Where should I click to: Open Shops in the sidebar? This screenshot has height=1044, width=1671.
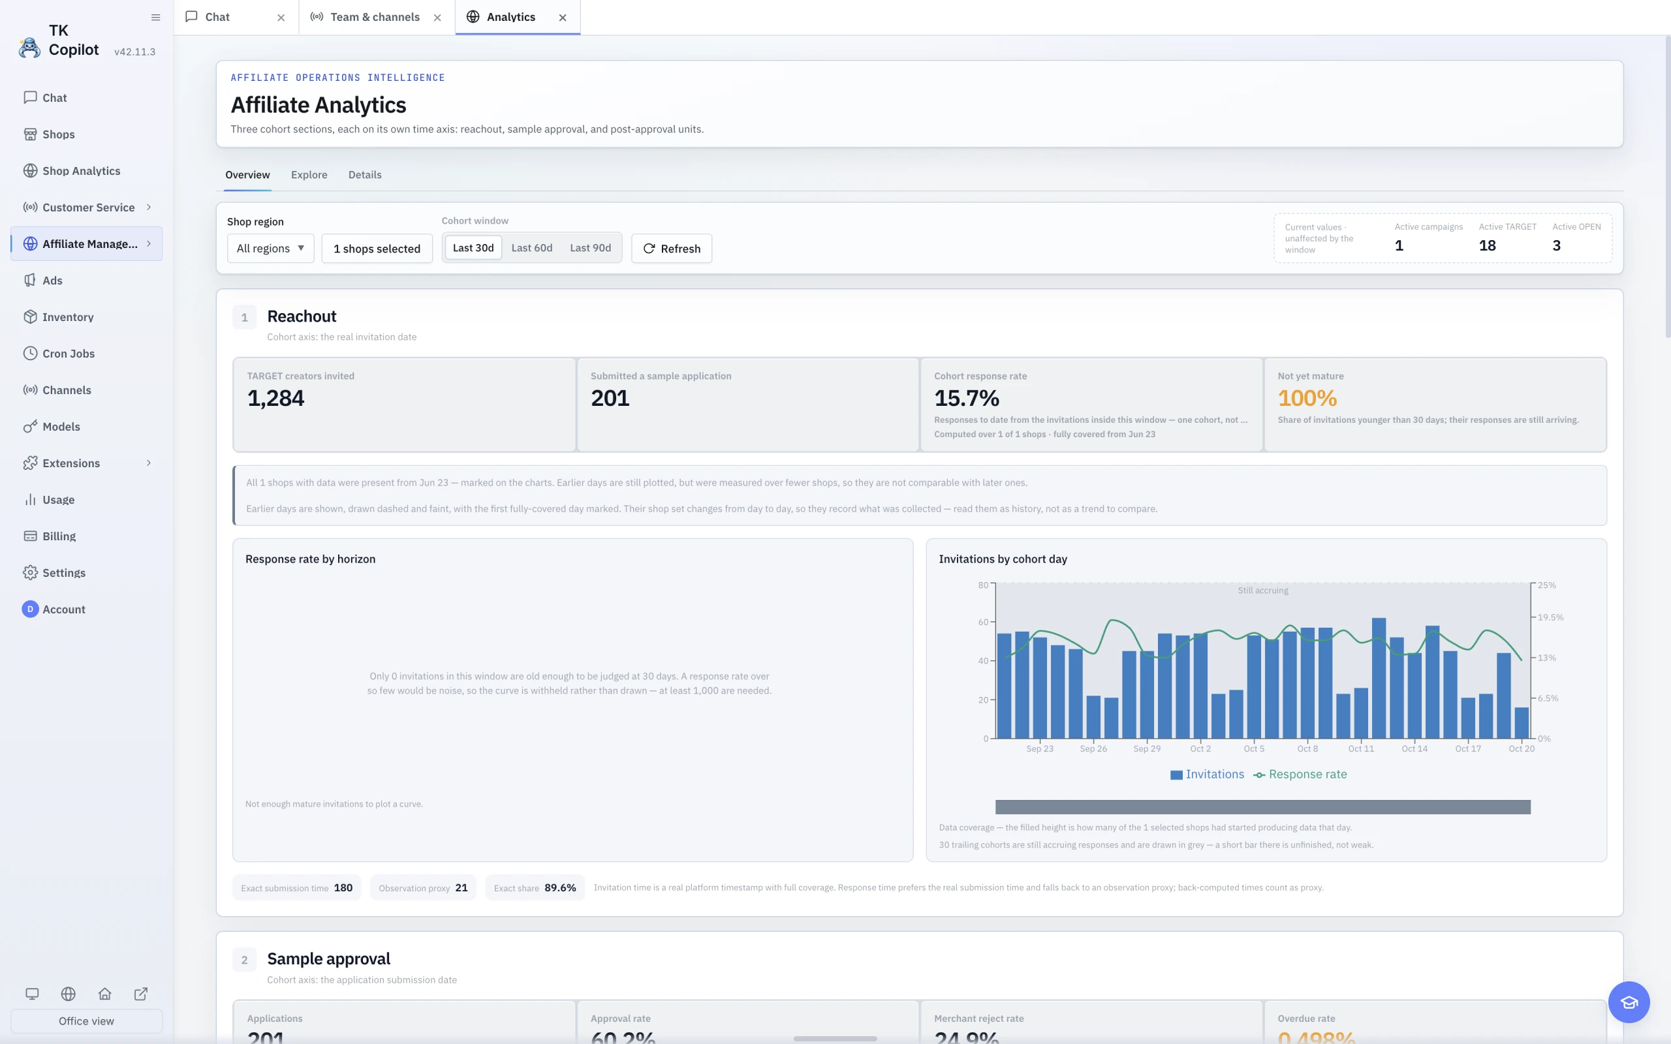[86, 134]
